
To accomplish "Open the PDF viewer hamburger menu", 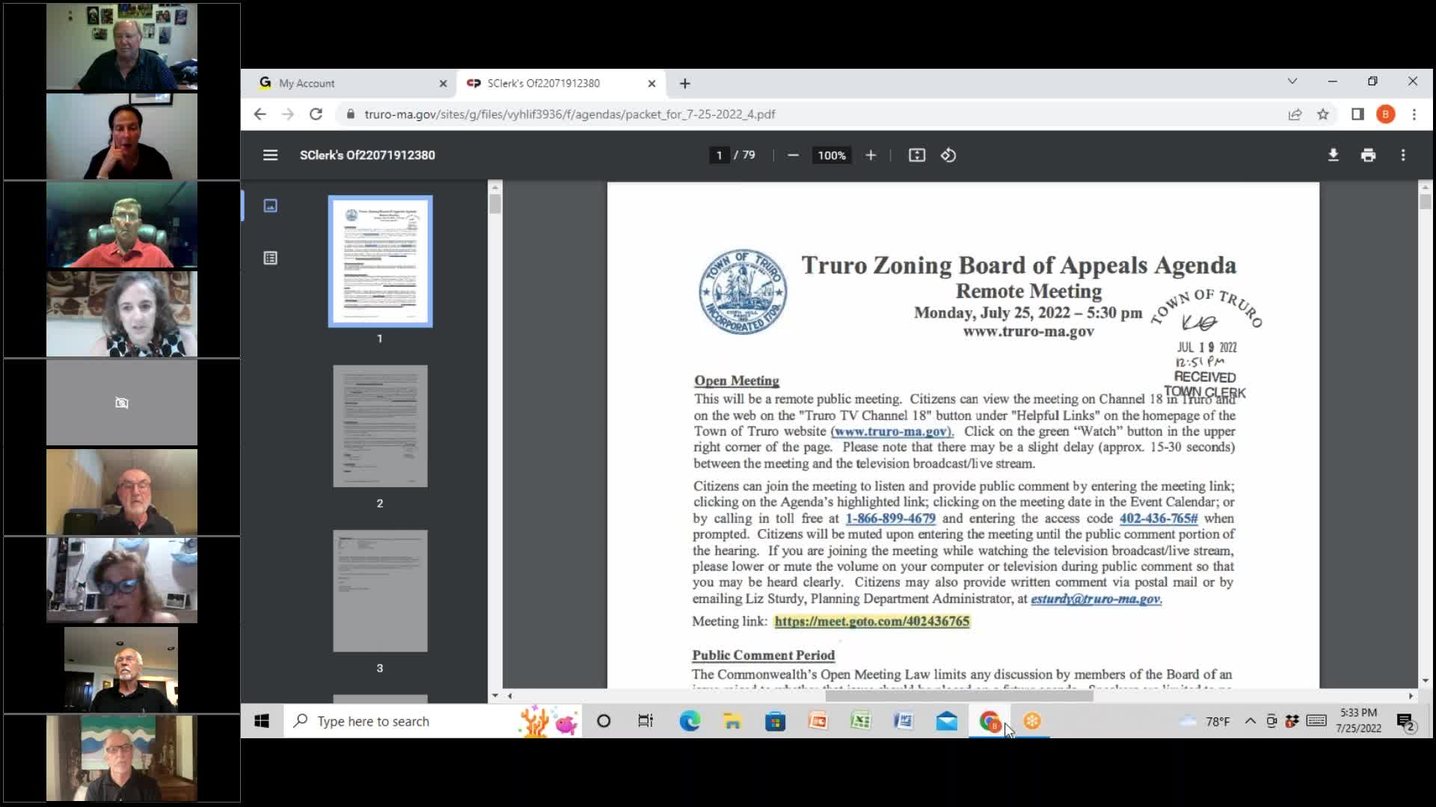I will 269,155.
